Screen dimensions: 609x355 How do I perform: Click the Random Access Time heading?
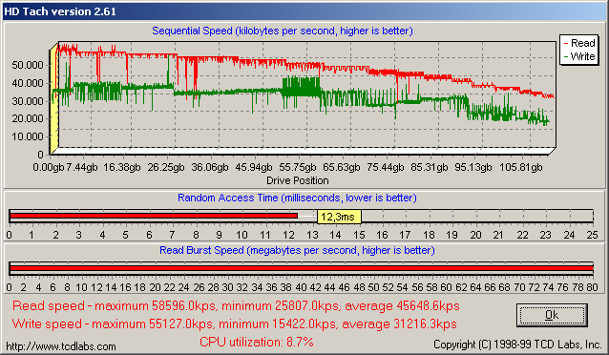click(x=297, y=198)
